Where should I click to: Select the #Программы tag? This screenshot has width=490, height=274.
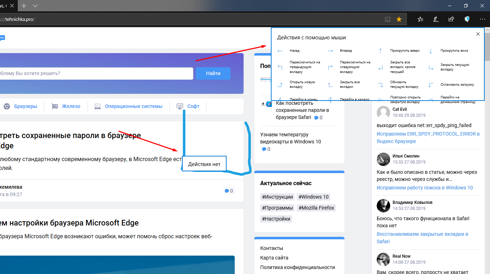click(277, 208)
